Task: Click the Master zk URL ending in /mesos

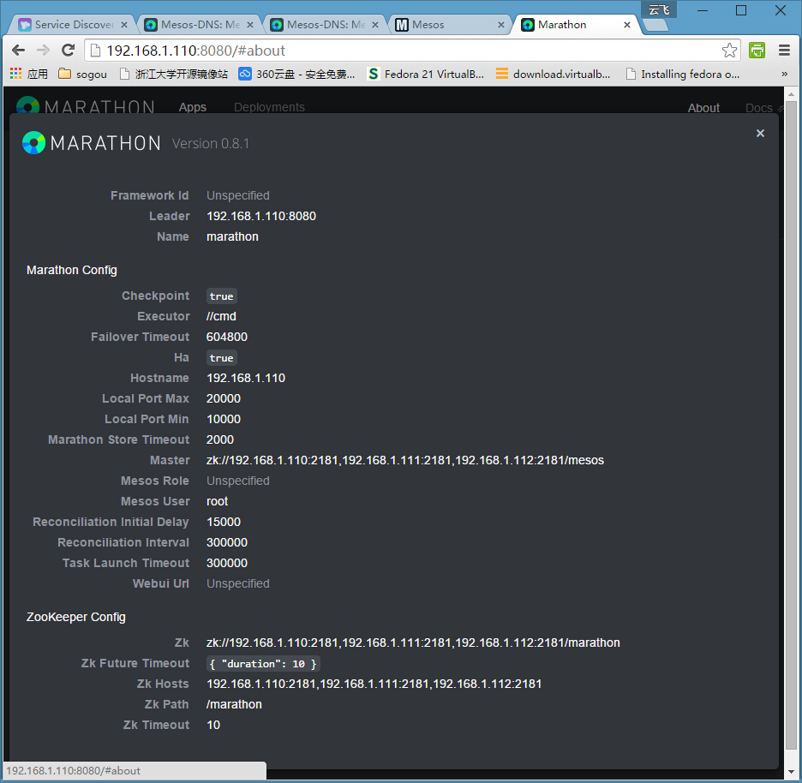Action: [x=404, y=460]
